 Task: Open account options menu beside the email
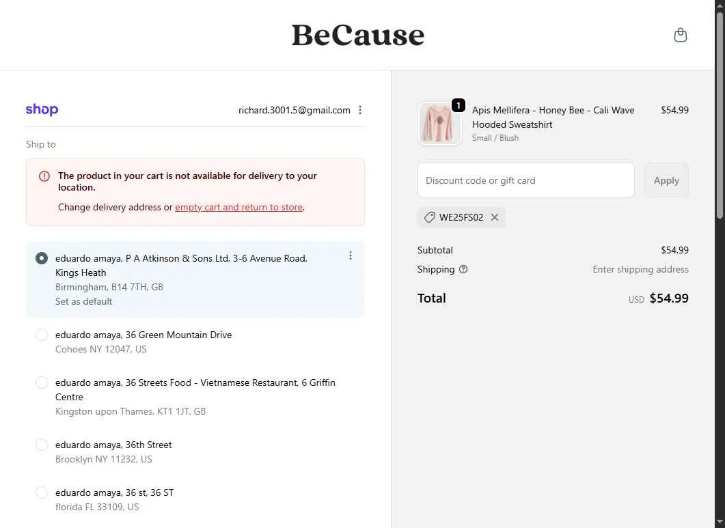359,110
